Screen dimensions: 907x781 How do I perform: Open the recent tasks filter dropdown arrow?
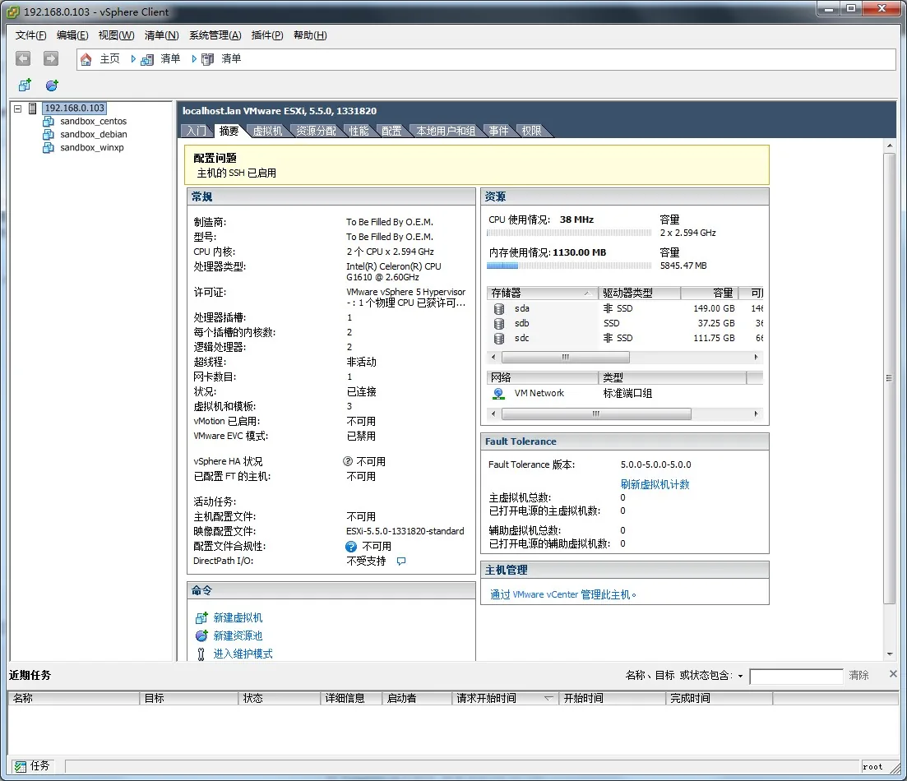coord(740,676)
